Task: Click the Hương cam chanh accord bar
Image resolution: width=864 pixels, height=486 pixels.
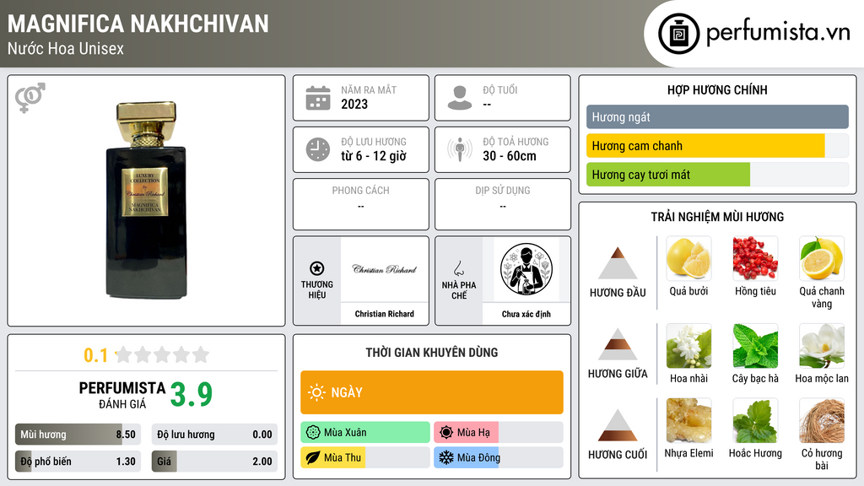Action: (717, 146)
